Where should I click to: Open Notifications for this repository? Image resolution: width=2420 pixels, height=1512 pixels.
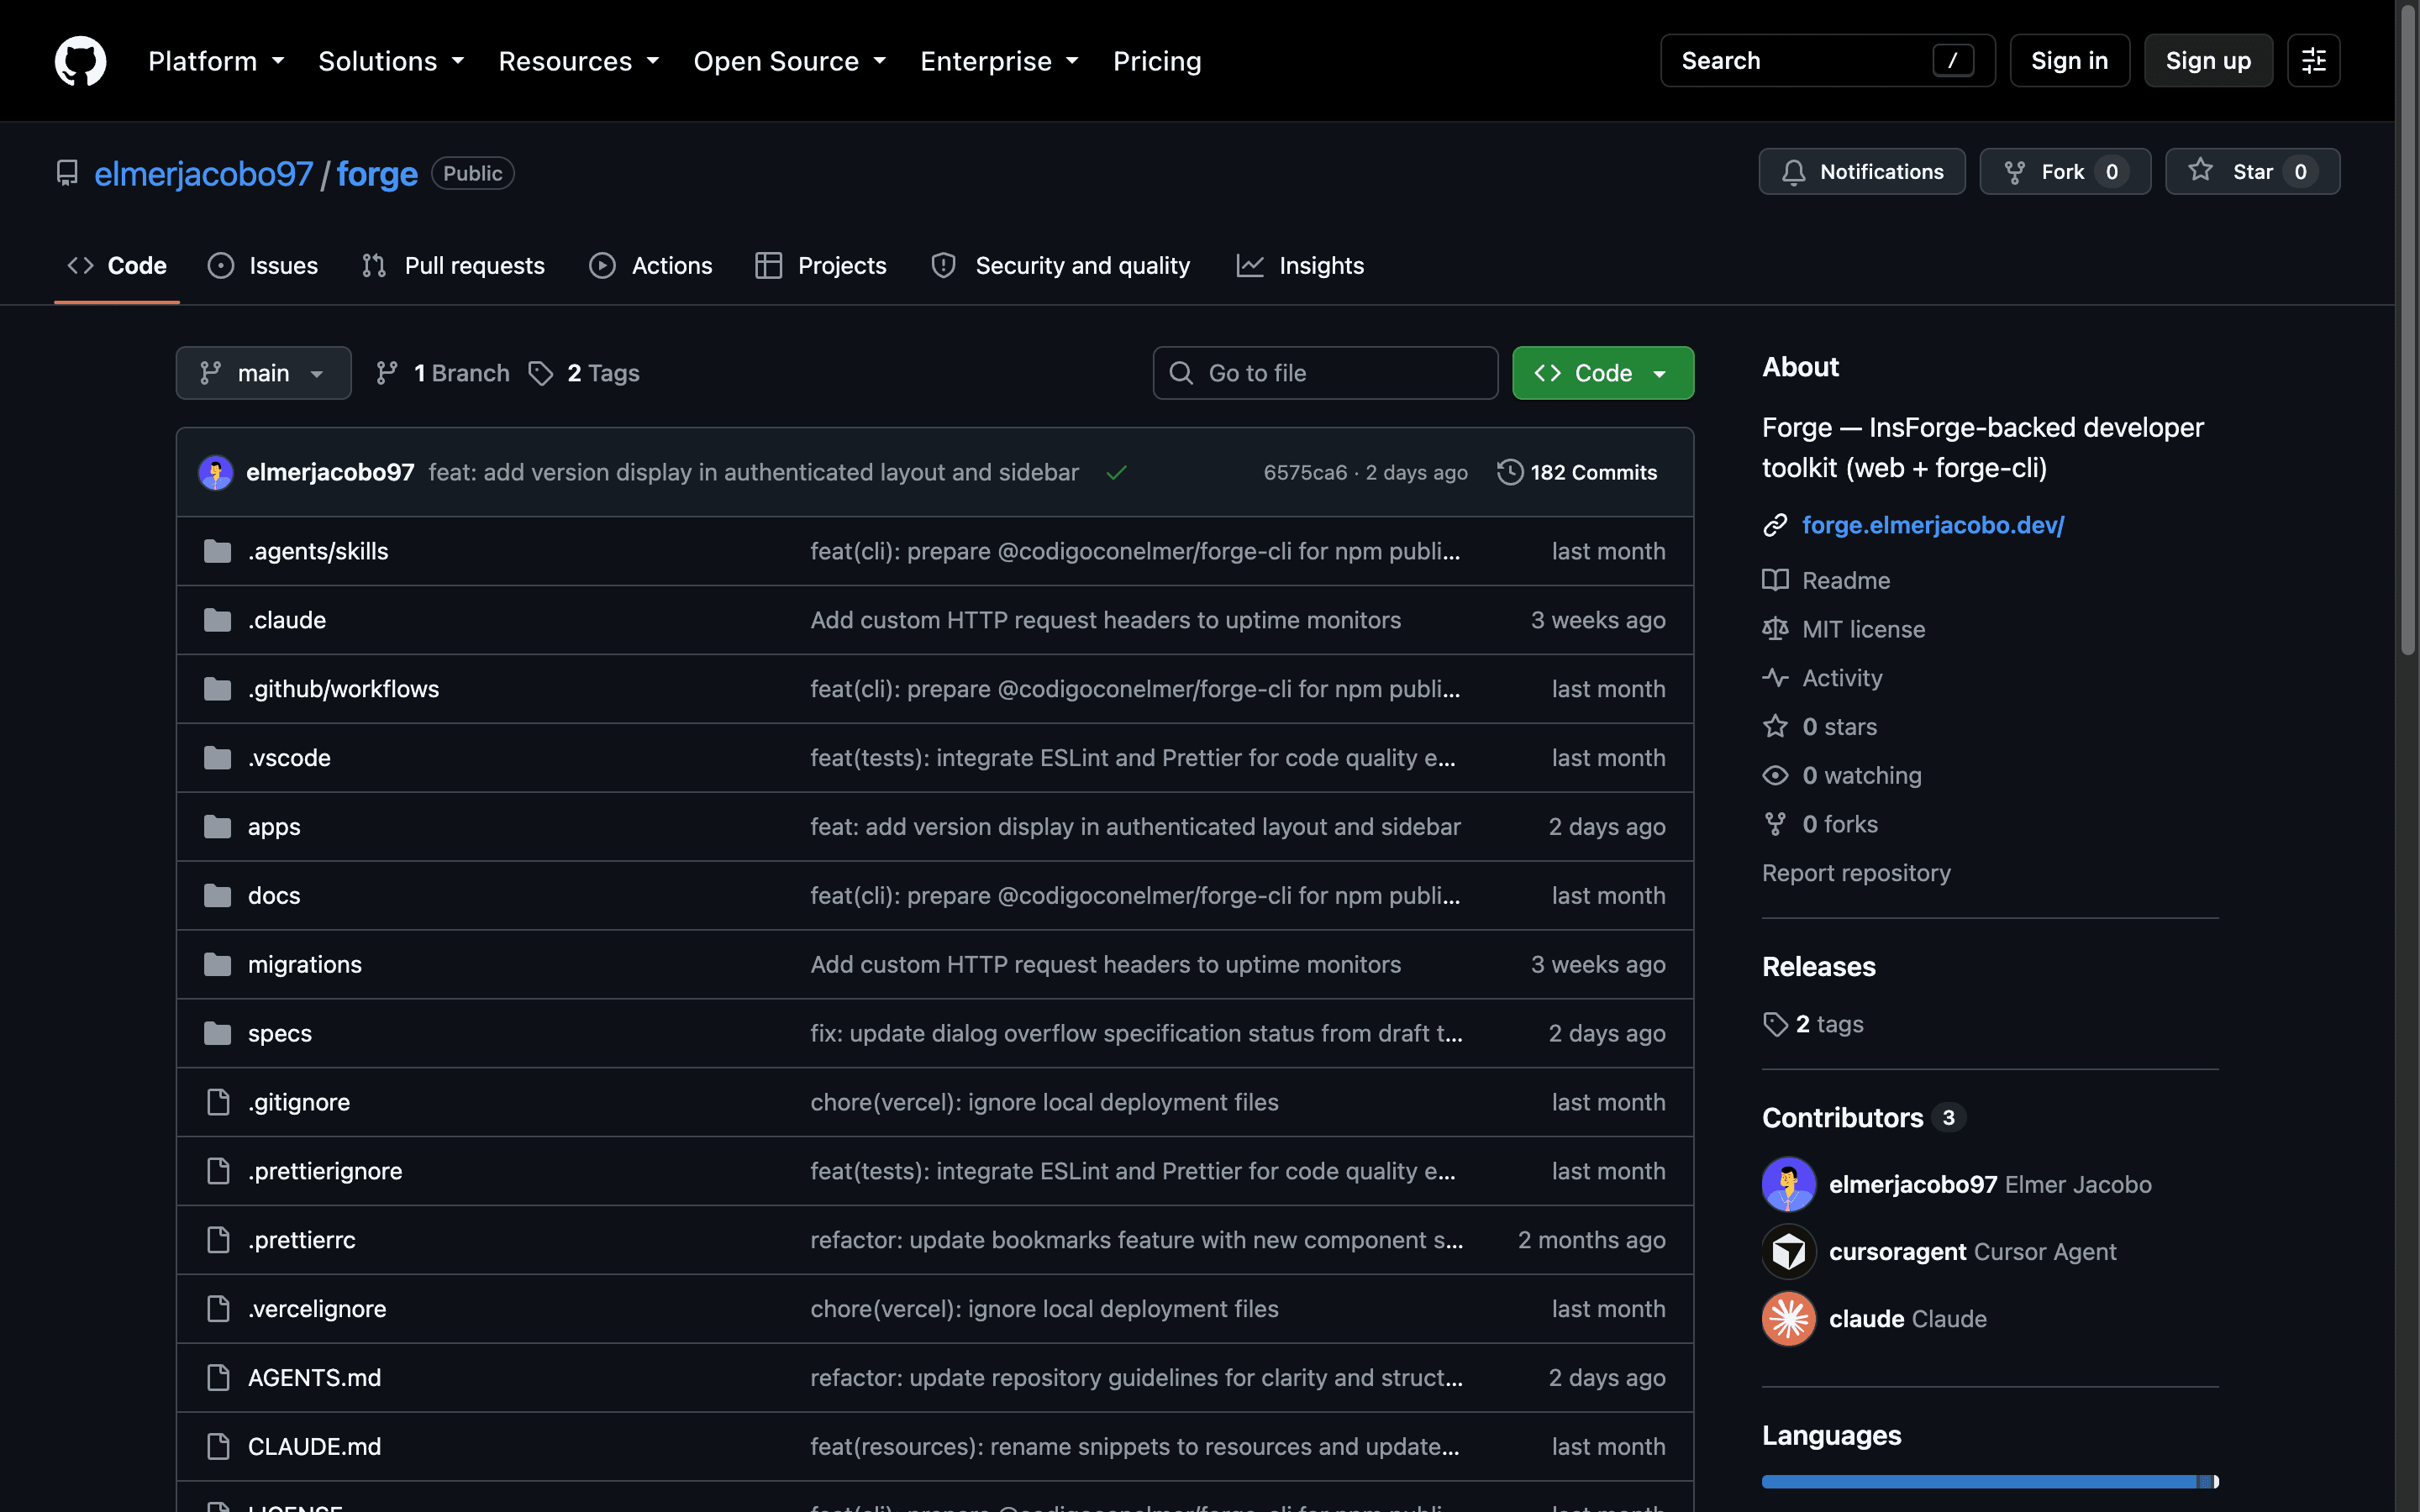pos(1862,172)
